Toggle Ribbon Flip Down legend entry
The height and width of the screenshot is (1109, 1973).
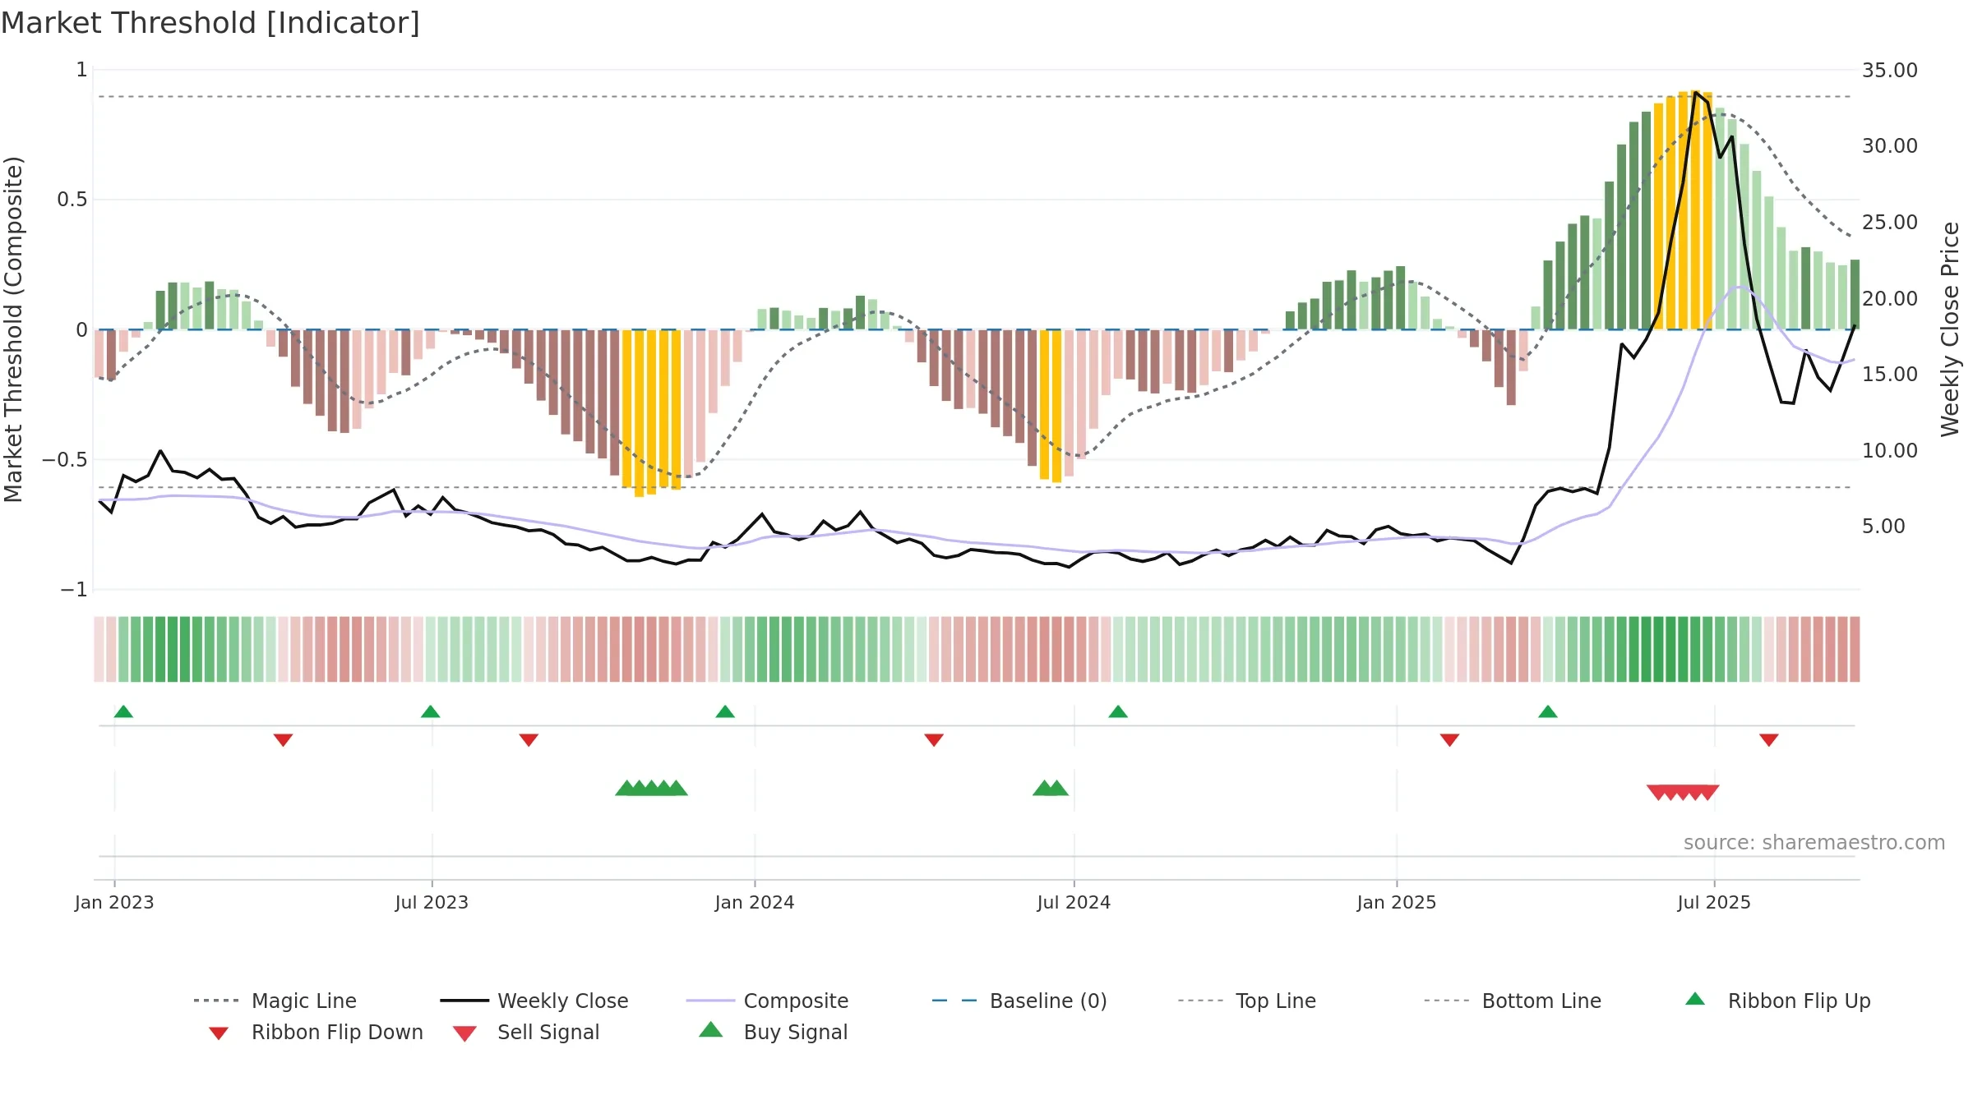point(317,1032)
